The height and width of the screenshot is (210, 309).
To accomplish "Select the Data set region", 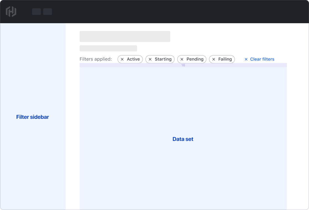I will [183, 139].
